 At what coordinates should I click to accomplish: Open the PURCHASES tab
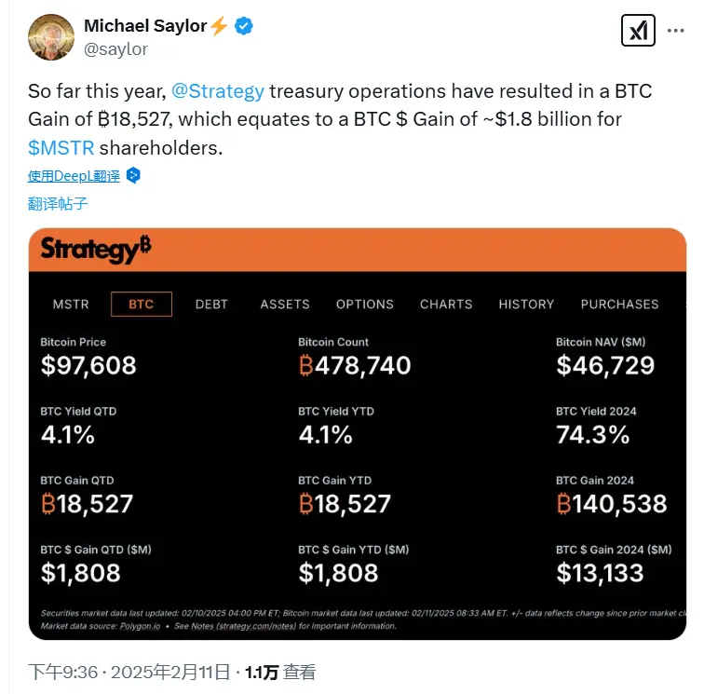[x=619, y=304]
